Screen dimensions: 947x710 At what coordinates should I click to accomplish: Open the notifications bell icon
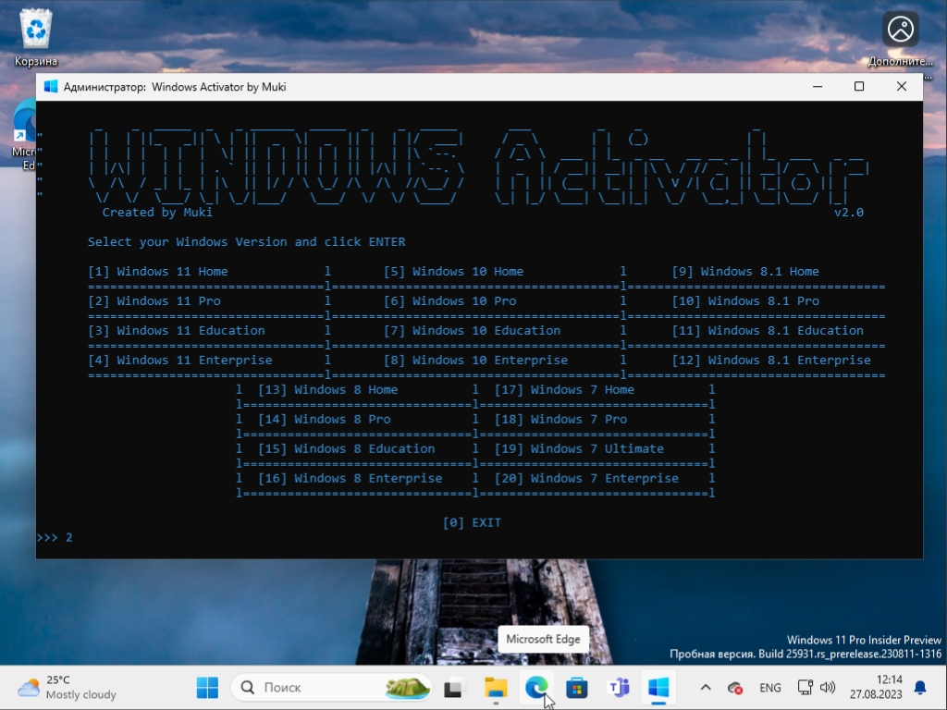(920, 688)
